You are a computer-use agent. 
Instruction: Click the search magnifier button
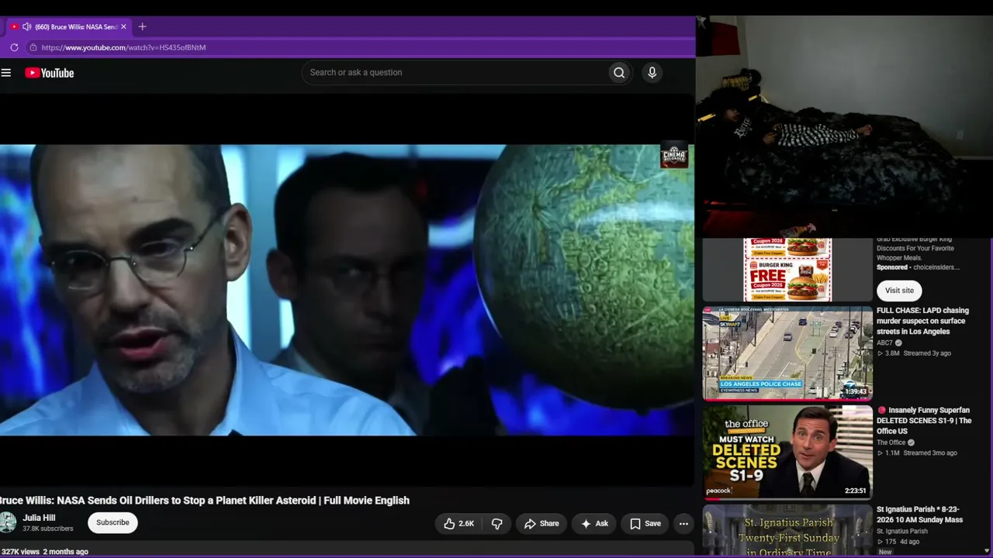pyautogui.click(x=619, y=73)
